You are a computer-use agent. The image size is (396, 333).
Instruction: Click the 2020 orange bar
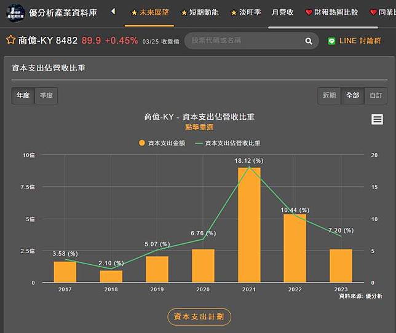click(x=203, y=266)
